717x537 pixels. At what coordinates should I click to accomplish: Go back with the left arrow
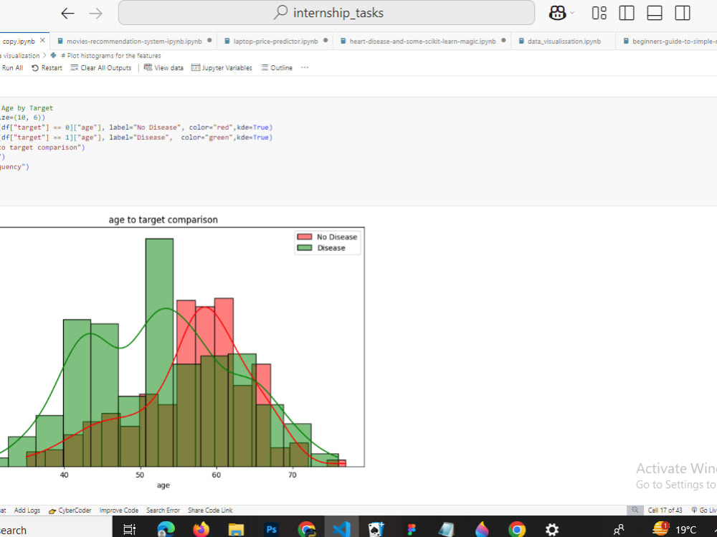(67, 14)
